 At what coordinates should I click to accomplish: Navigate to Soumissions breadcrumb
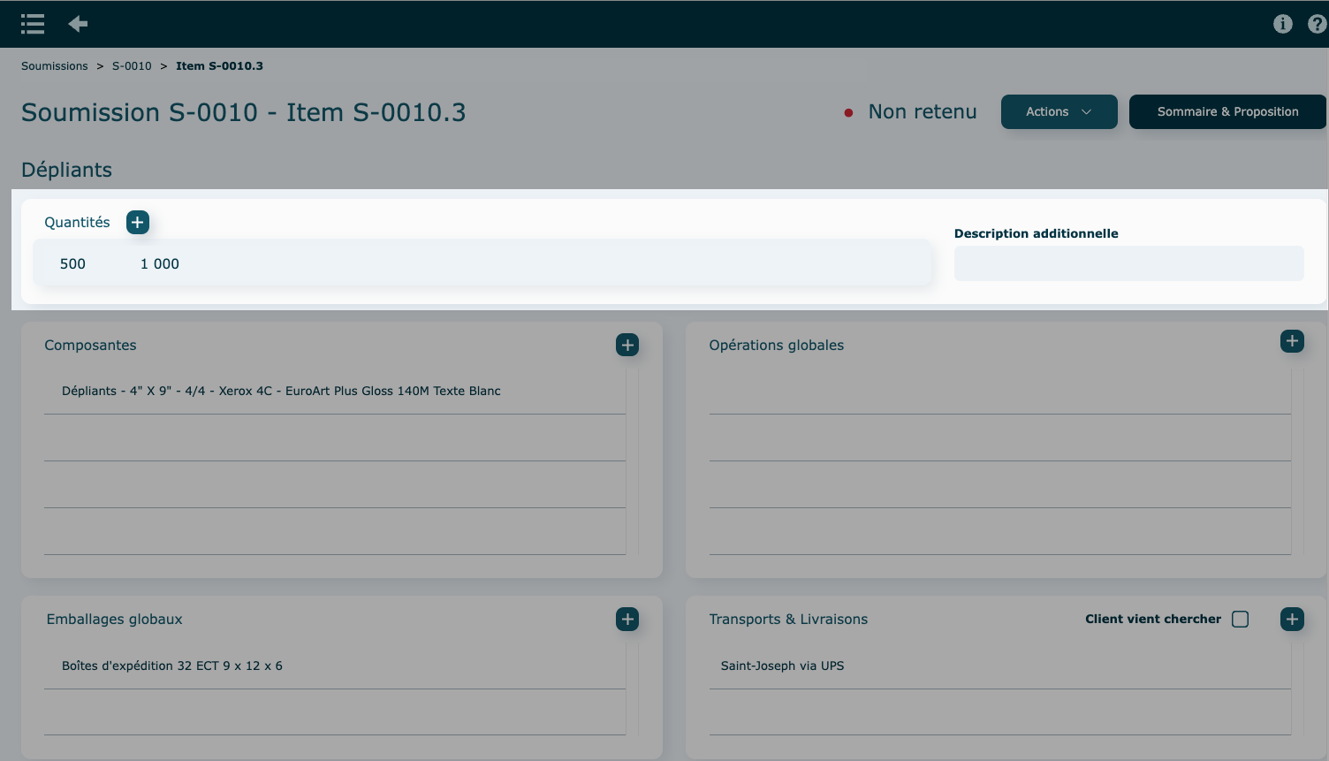[x=55, y=66]
